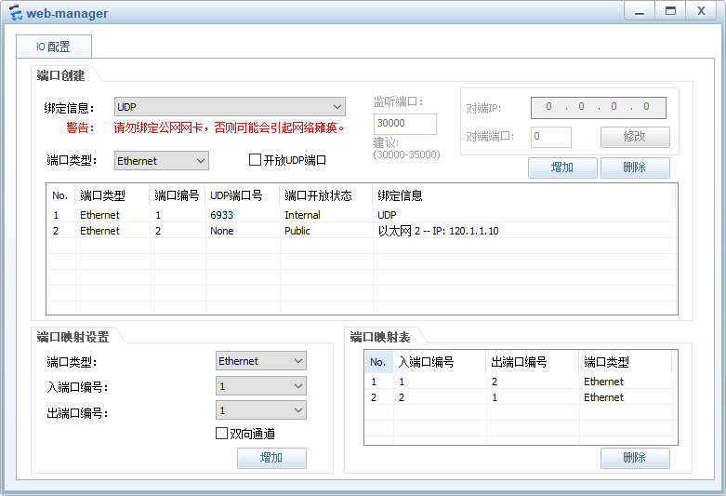The width and height of the screenshot is (726, 496).
Task: Close the web-manager window
Action: pyautogui.click(x=702, y=11)
